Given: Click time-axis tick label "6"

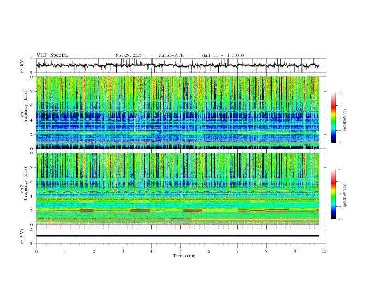Looking at the screenshot, I should [x=209, y=251].
